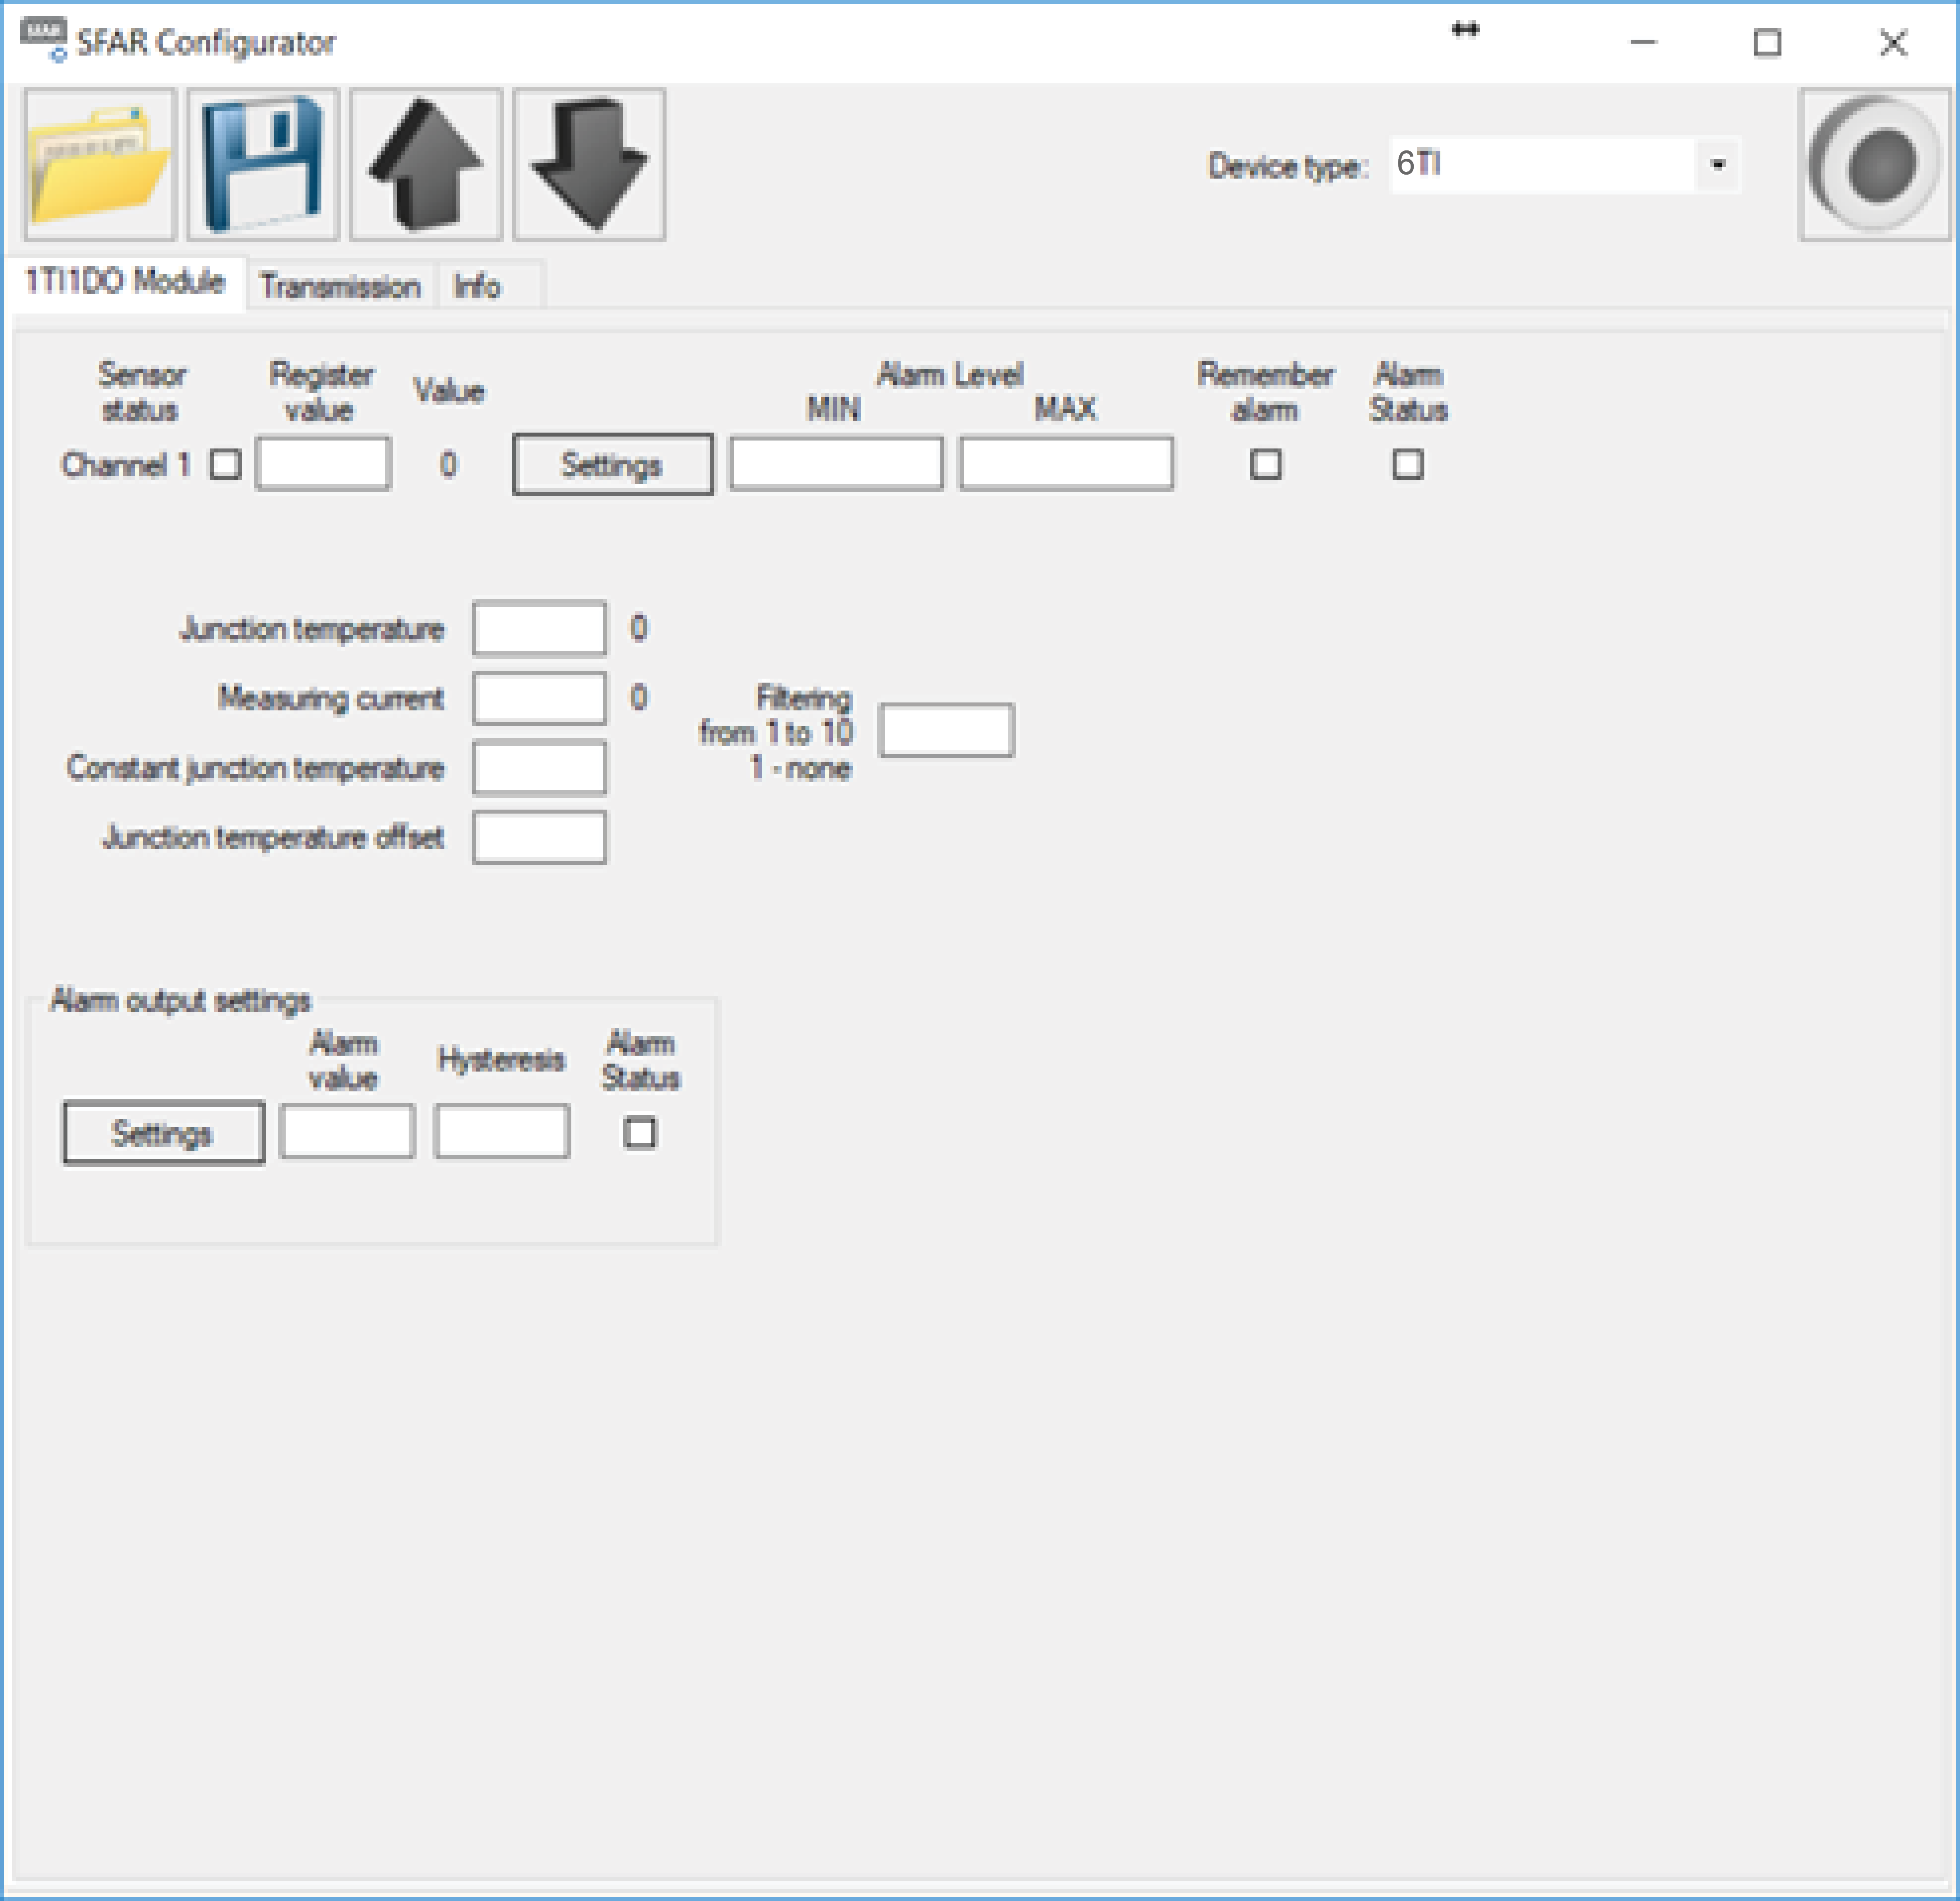Click the Constant junction temperature field

tap(540, 768)
